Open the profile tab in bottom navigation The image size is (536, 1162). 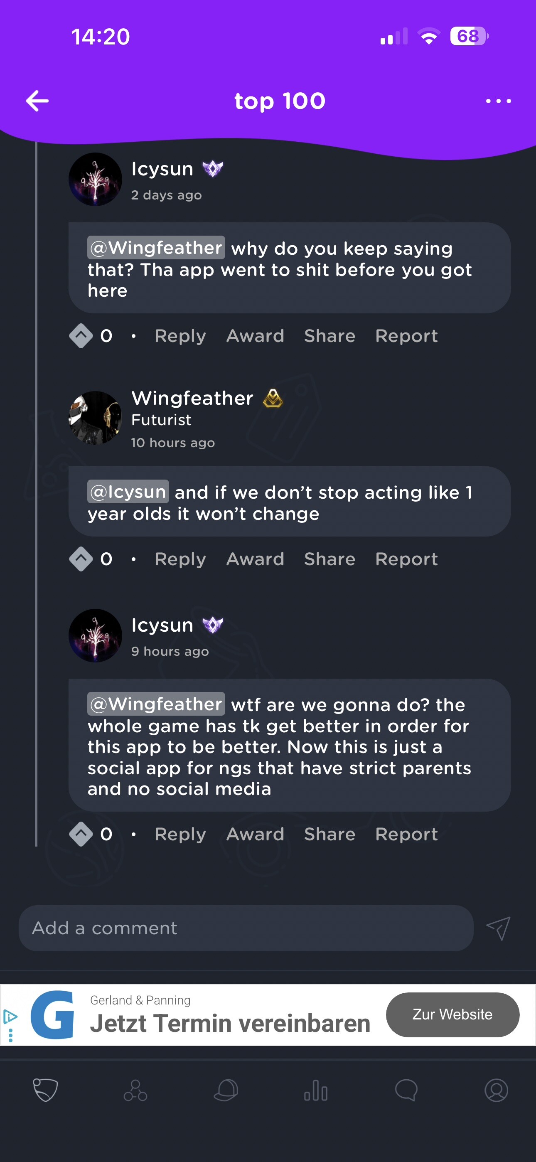[496, 1090]
